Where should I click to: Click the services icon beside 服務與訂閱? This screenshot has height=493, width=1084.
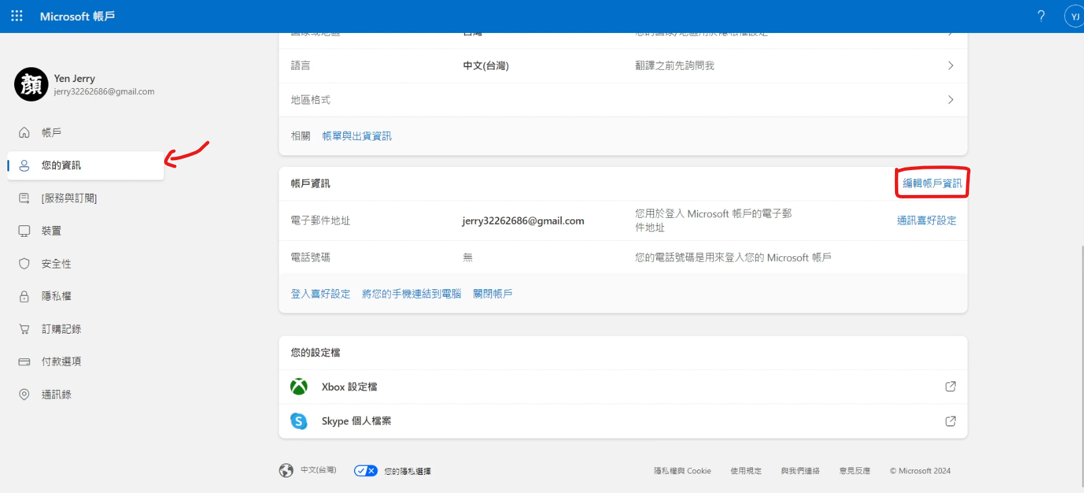pos(24,198)
